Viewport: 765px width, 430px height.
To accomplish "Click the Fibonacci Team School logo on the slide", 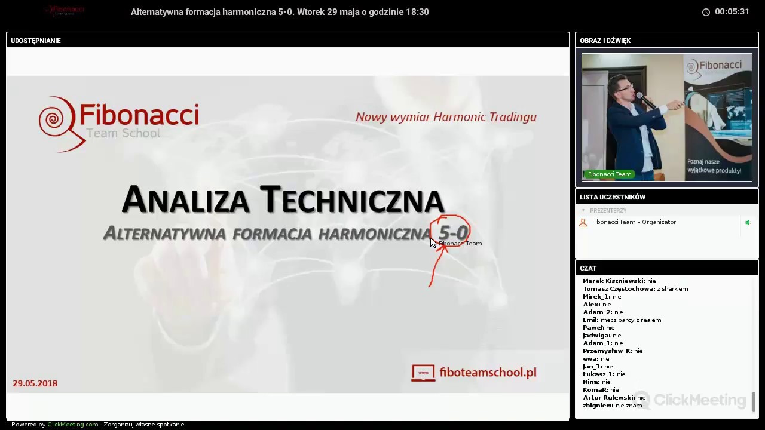I will (x=118, y=124).
